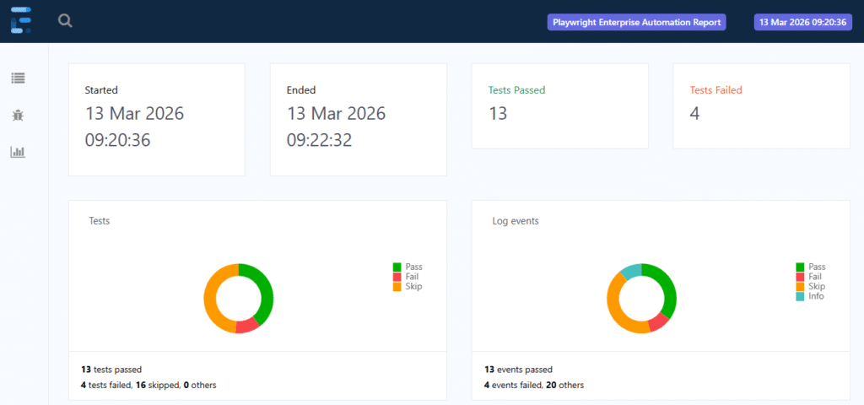Click the passed count 13 in Tests Passed card
The height and width of the screenshot is (405, 864).
[498, 114]
